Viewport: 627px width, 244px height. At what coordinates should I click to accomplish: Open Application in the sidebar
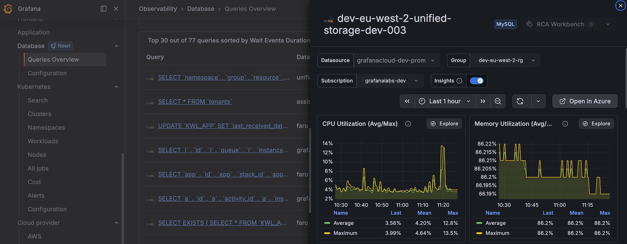point(34,32)
